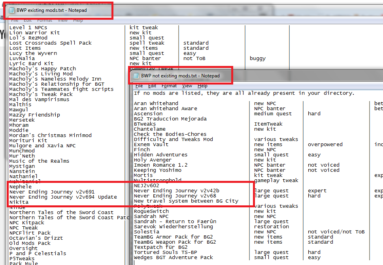Click the 'LuvNalia' line
Image resolution: width=383 pixels, height=265 pixels.
22,58
